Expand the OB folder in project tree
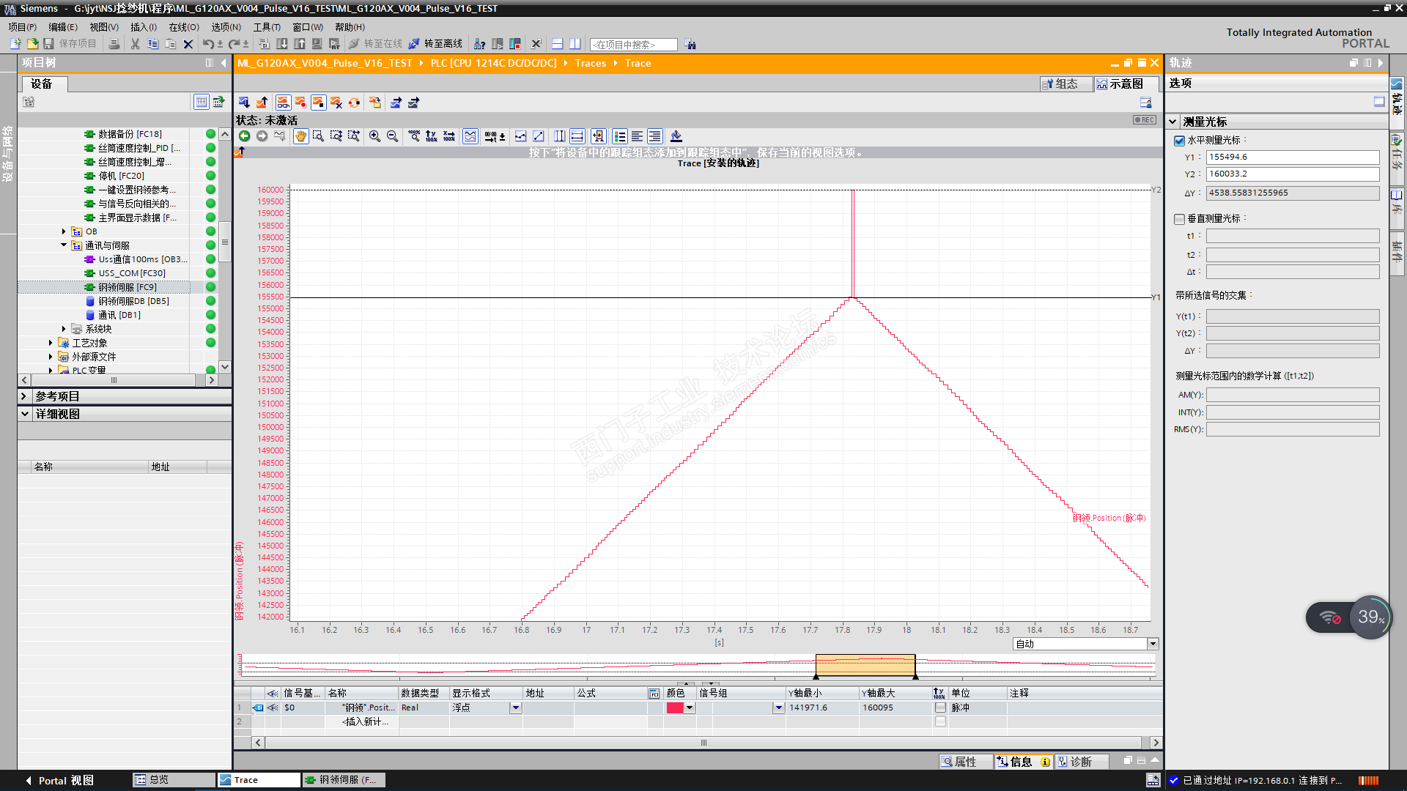Image resolution: width=1407 pixels, height=791 pixels. 64,231
